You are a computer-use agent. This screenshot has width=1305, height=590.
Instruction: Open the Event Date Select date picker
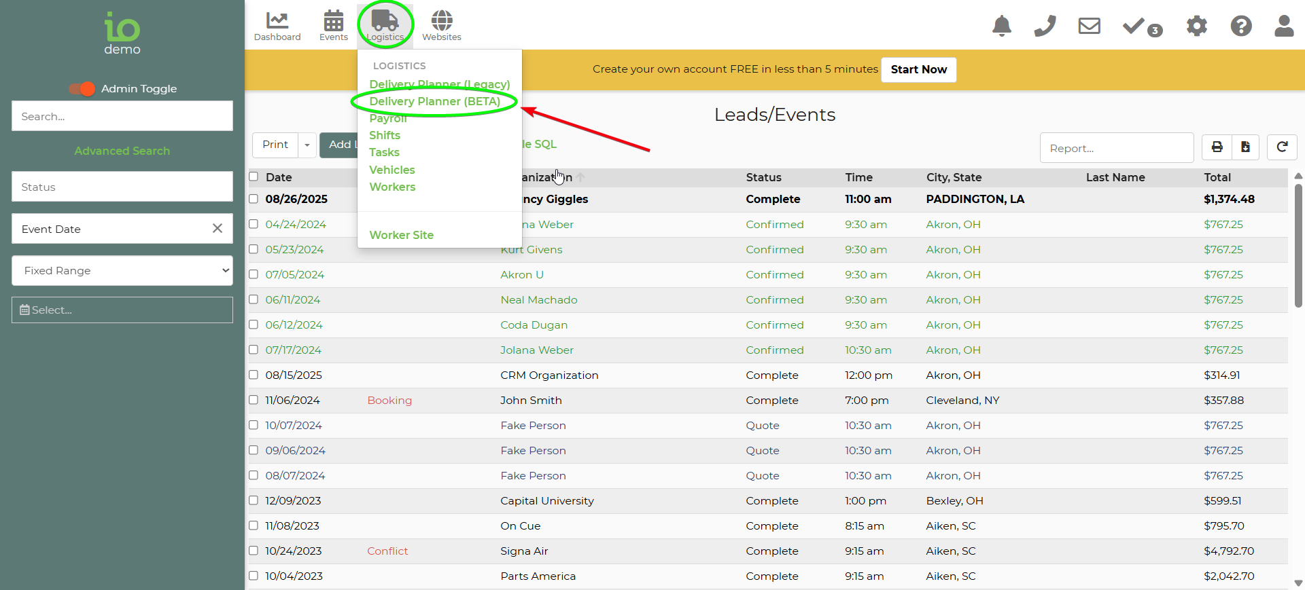(x=122, y=310)
